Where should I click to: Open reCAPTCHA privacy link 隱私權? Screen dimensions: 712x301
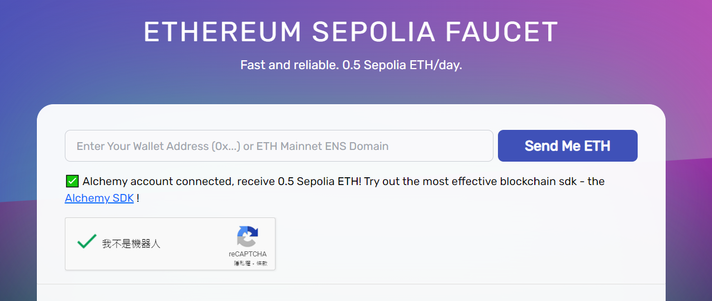point(242,263)
